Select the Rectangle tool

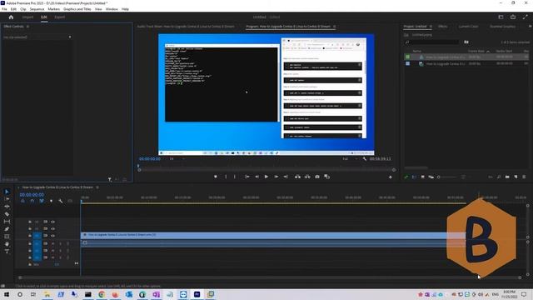click(x=7, y=237)
